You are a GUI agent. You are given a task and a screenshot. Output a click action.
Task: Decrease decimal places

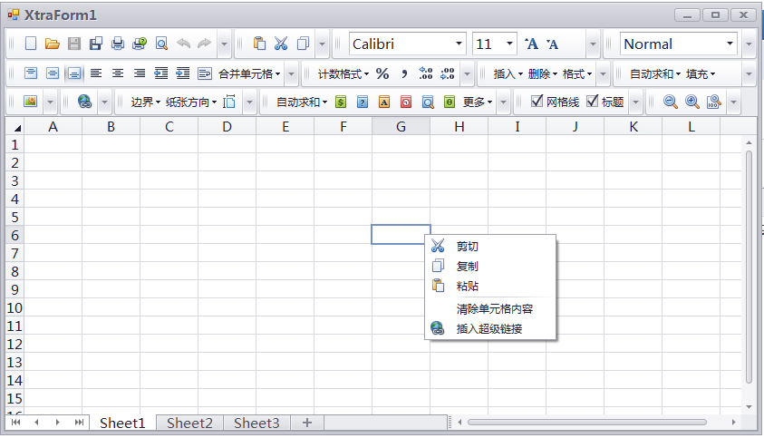point(448,73)
